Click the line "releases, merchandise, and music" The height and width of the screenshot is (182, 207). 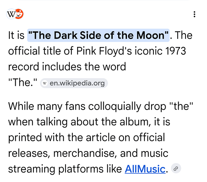click(88, 153)
